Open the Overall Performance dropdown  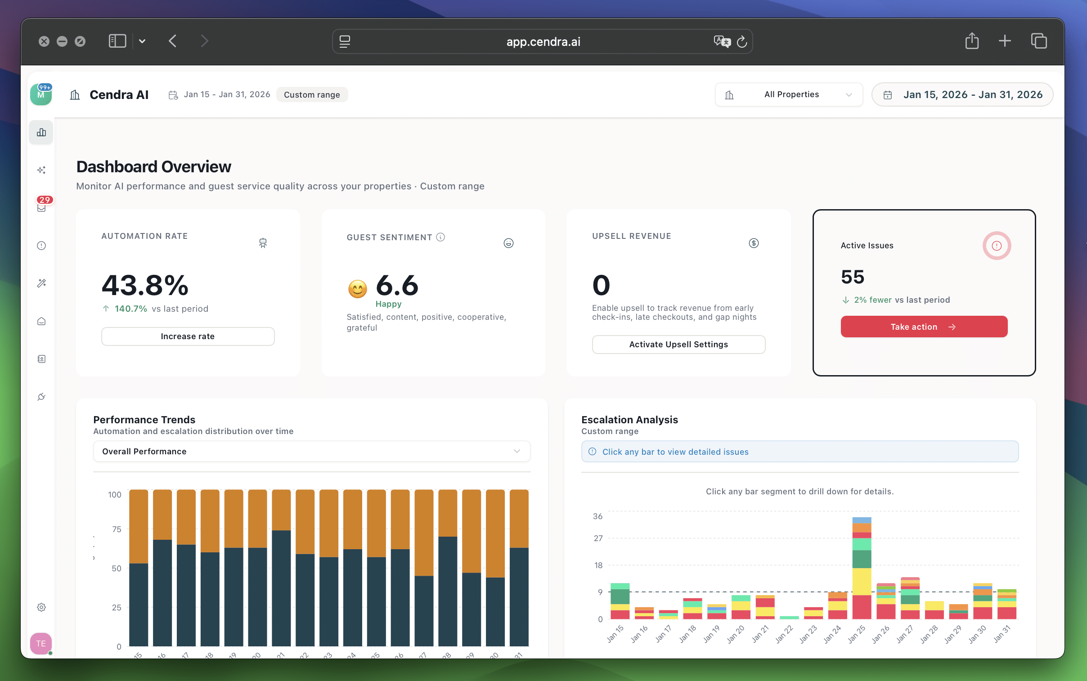(311, 451)
